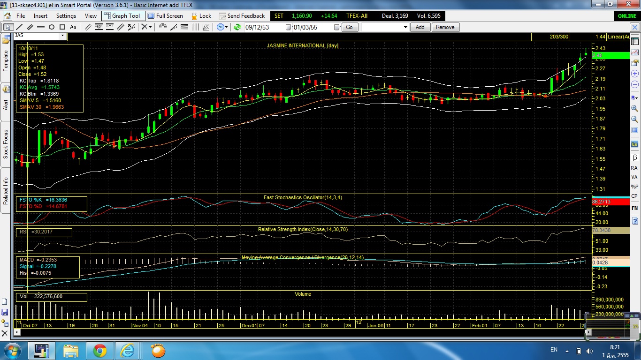Click the Linear scale label

click(618, 37)
